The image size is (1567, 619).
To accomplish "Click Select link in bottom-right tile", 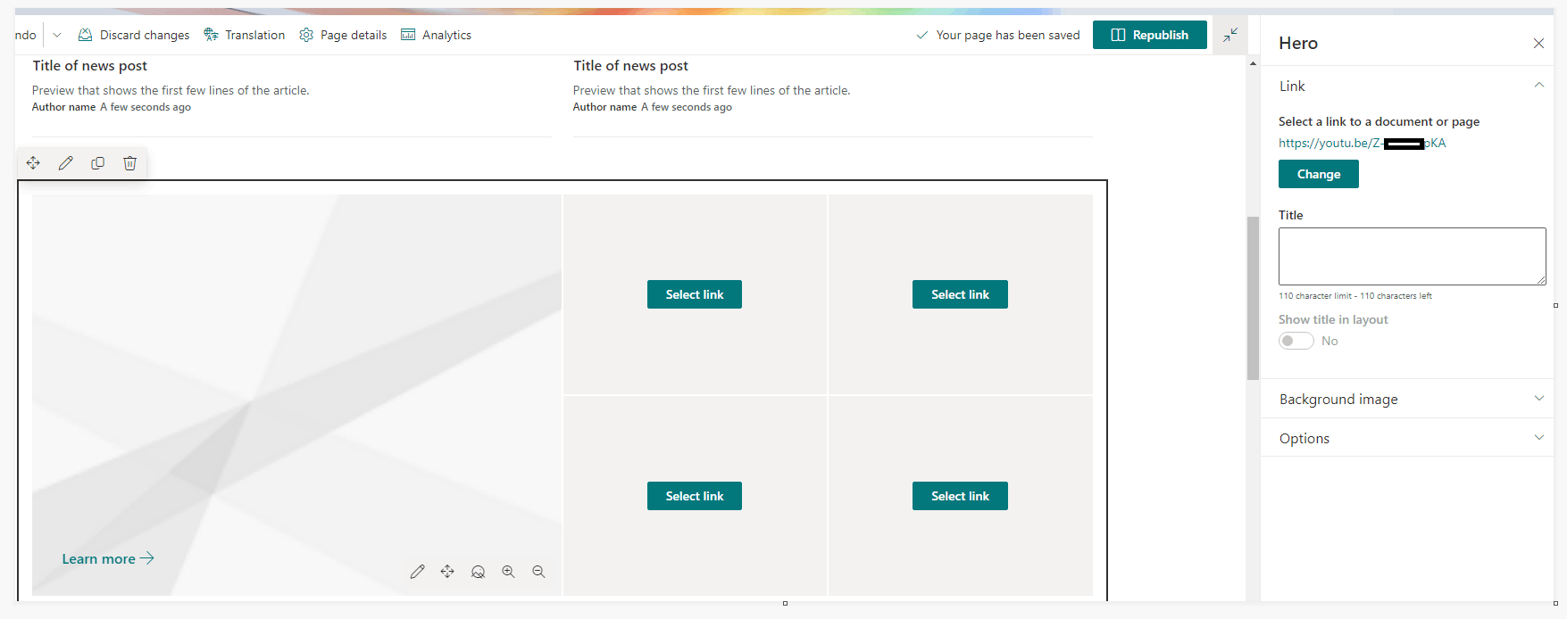I will (x=960, y=496).
